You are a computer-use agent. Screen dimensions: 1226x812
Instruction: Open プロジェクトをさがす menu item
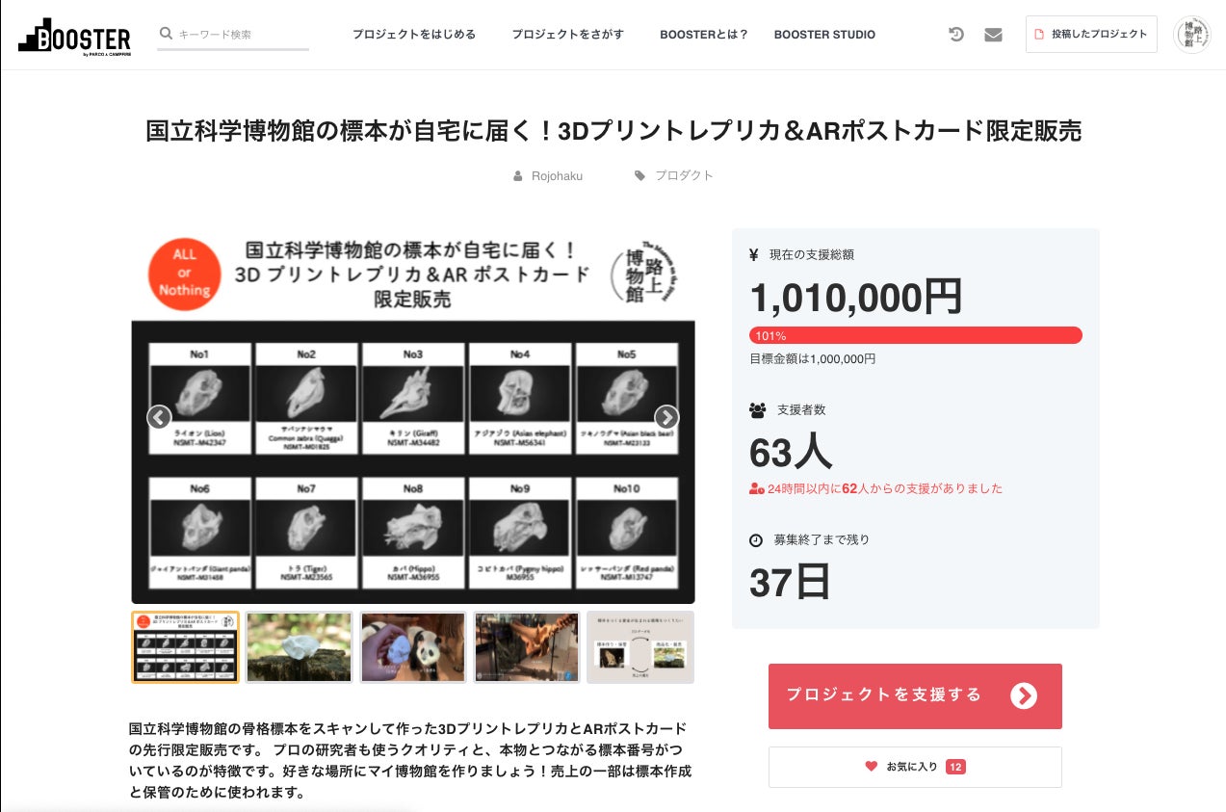(568, 35)
